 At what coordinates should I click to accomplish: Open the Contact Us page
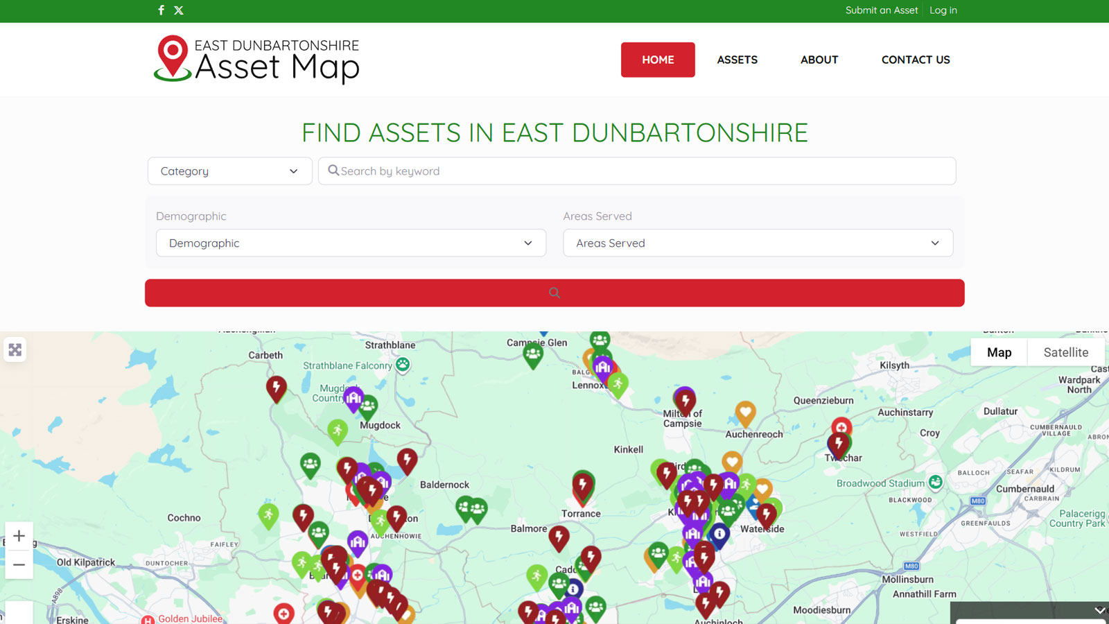[x=916, y=60]
